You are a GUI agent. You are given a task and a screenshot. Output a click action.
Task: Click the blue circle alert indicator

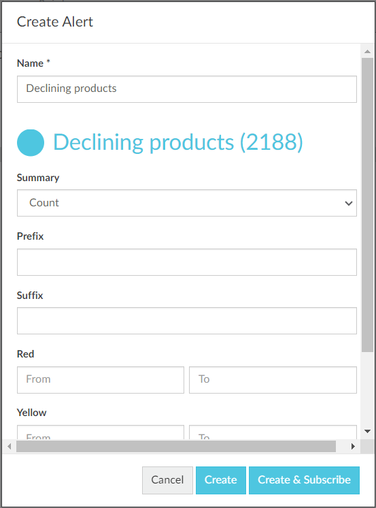31,142
